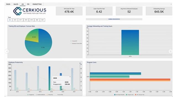This screenshot has height=99, width=177.
Task: Click the Program Costs chart title
Action: point(92,62)
